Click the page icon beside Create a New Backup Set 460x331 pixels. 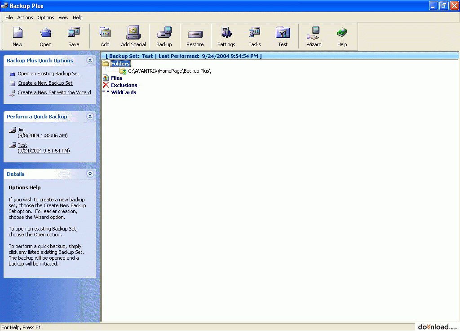[x=12, y=83]
